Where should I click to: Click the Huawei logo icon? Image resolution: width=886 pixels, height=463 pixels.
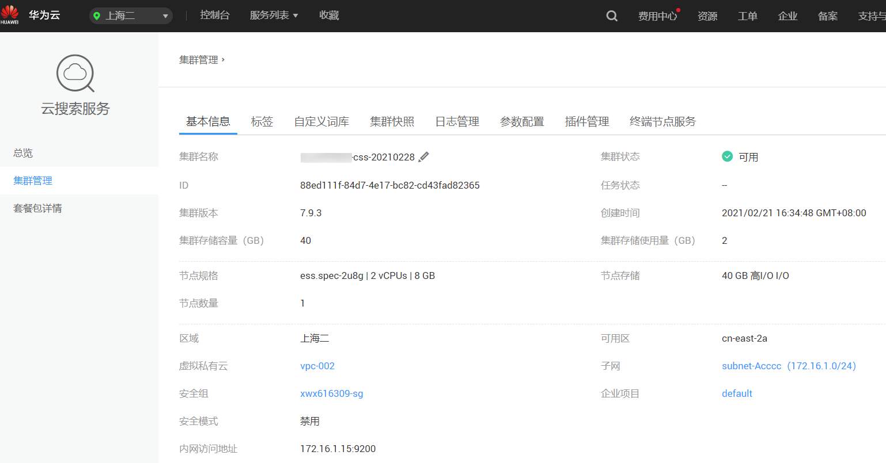pyautogui.click(x=10, y=15)
